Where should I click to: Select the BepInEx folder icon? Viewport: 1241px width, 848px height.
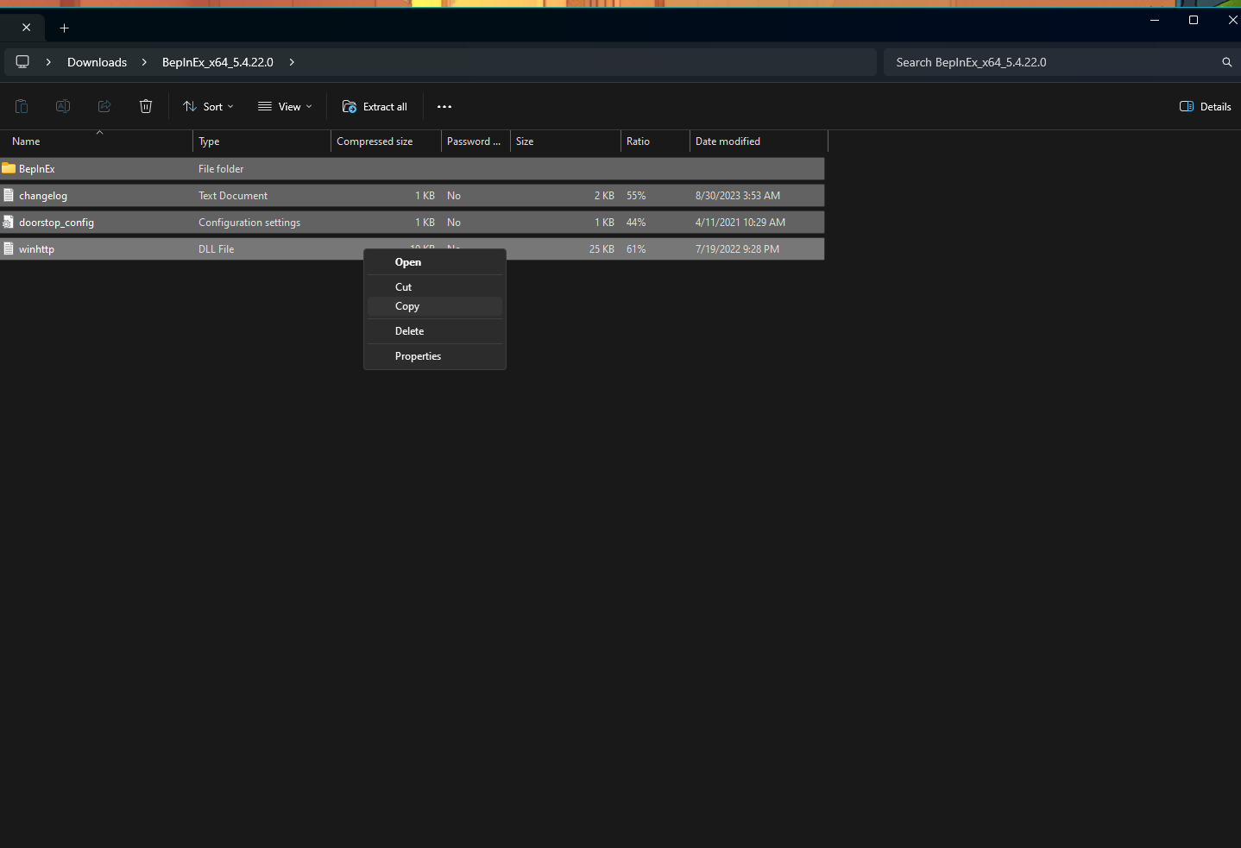[x=9, y=168]
